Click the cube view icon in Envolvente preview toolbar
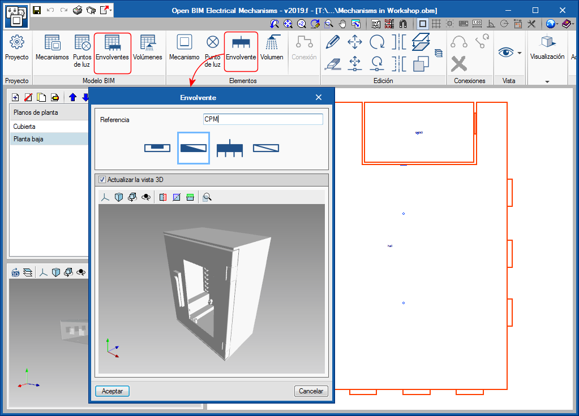Screen dimensions: 579x416 (118, 197)
